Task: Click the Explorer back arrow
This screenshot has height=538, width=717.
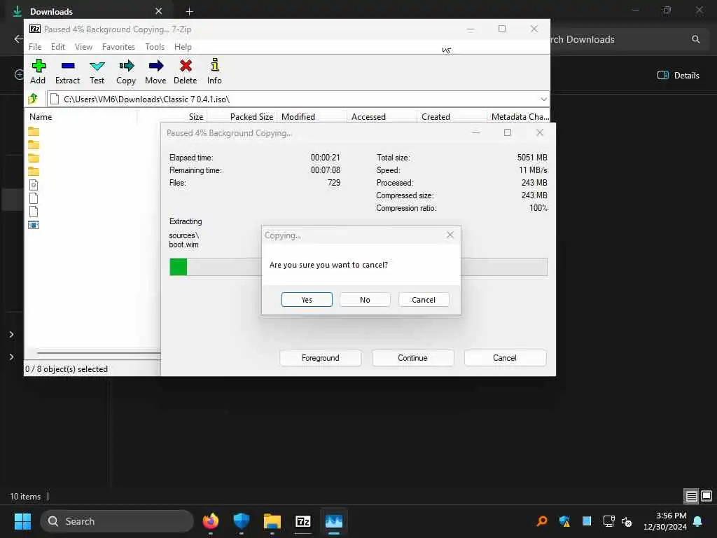Action: (18, 39)
